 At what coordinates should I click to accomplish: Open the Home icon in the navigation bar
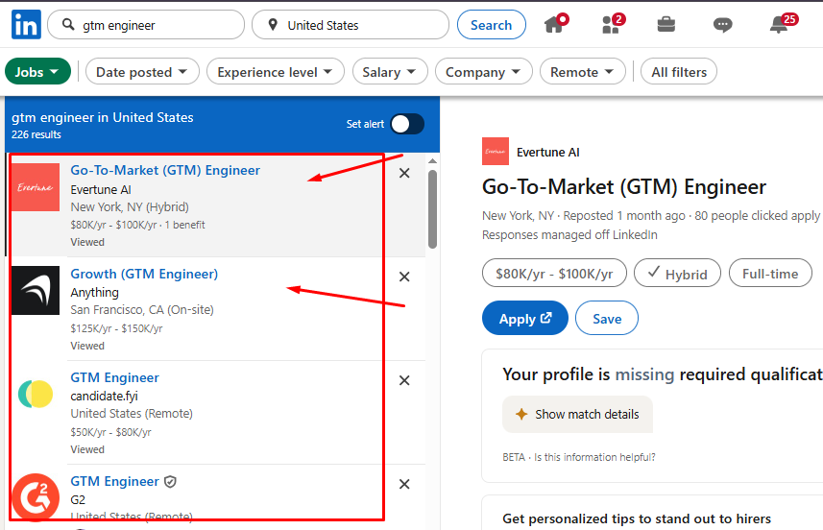(x=555, y=24)
